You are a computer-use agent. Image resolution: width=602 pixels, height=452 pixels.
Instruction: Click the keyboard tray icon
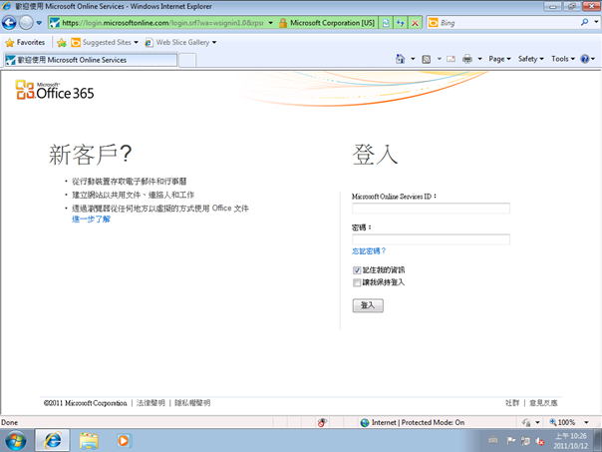[x=493, y=440]
